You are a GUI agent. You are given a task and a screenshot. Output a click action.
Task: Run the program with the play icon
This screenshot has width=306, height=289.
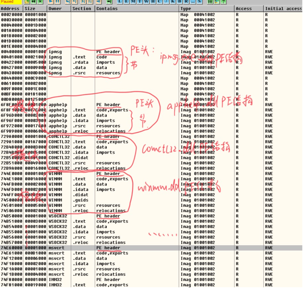click(51, 2)
